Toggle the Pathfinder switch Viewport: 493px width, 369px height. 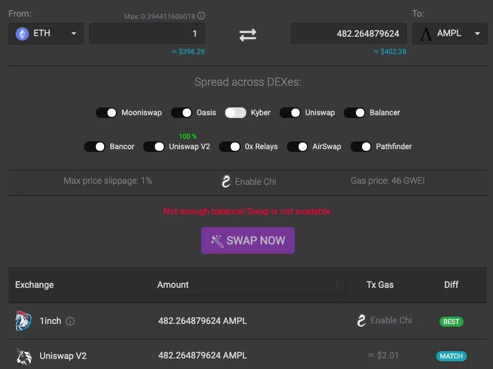click(x=361, y=147)
